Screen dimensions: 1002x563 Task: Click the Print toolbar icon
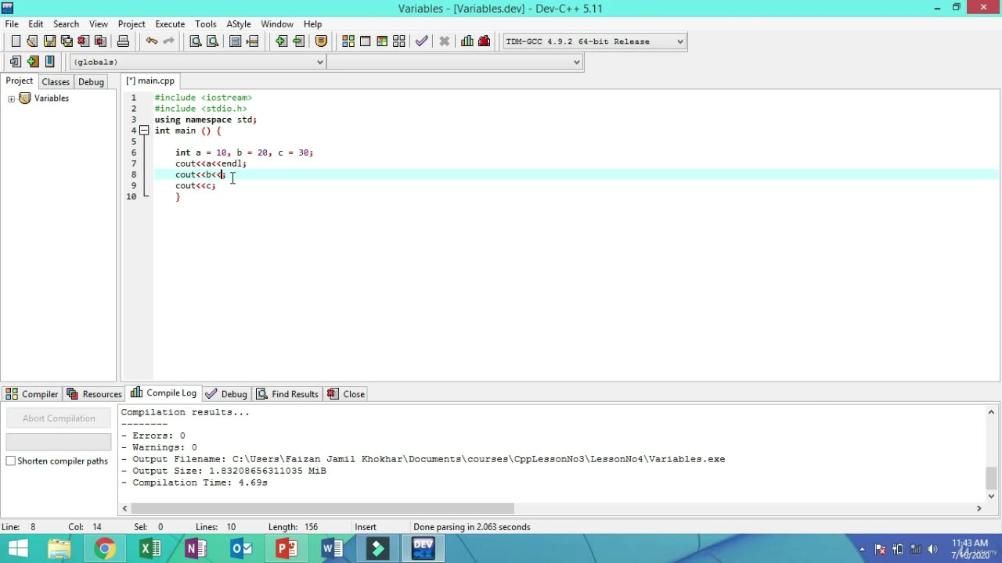123,41
